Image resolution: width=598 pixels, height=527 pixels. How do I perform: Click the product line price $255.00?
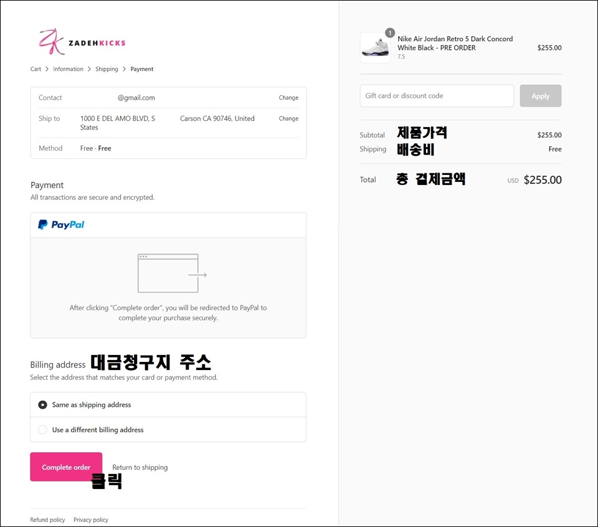point(549,48)
